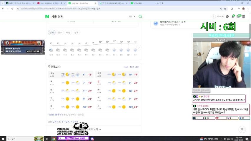Select the Saturday 4.11 forecast row
251x141 pixels.
pos(71,83)
